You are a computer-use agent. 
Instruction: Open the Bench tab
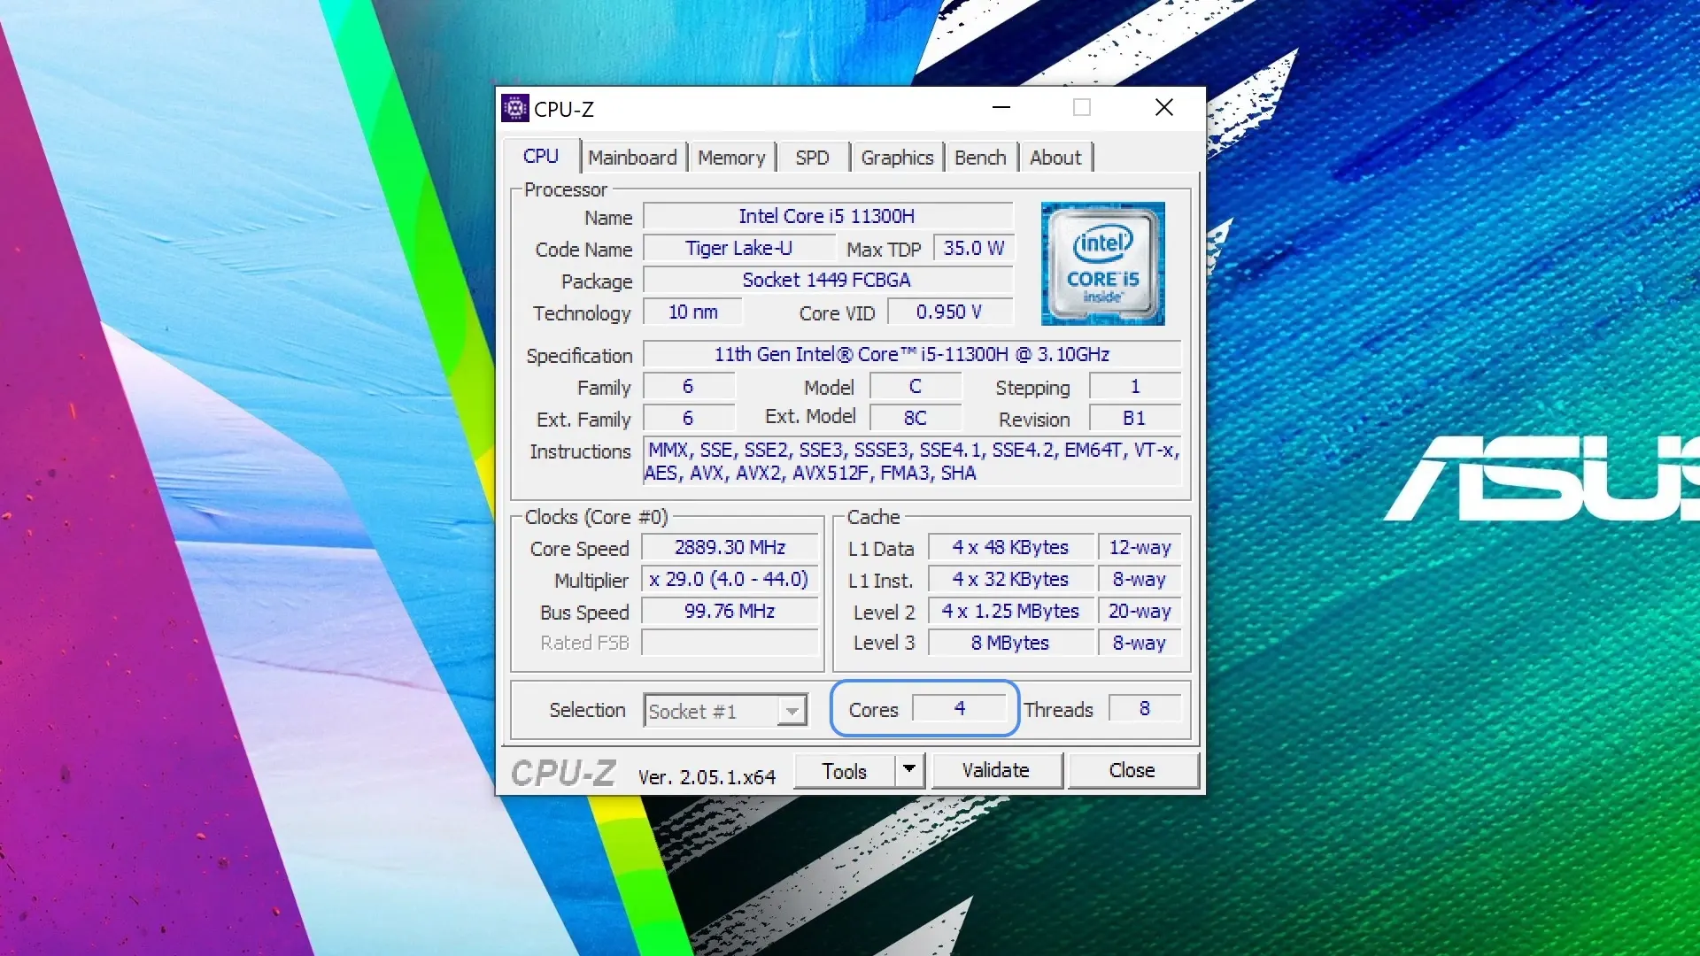tap(980, 158)
